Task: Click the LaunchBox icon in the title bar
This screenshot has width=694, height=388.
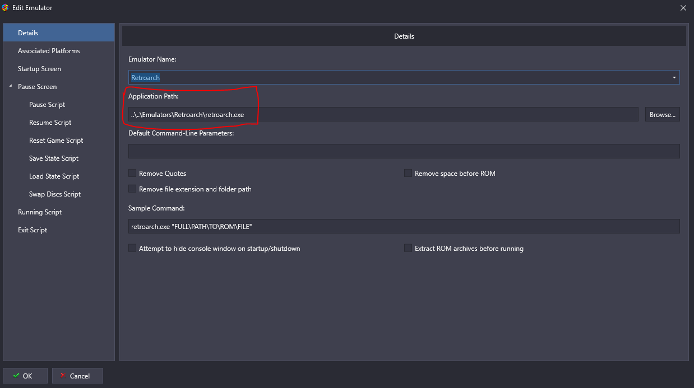Action: [x=6, y=8]
